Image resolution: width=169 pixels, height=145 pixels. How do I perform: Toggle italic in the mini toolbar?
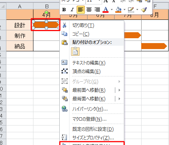tap(72, 10)
